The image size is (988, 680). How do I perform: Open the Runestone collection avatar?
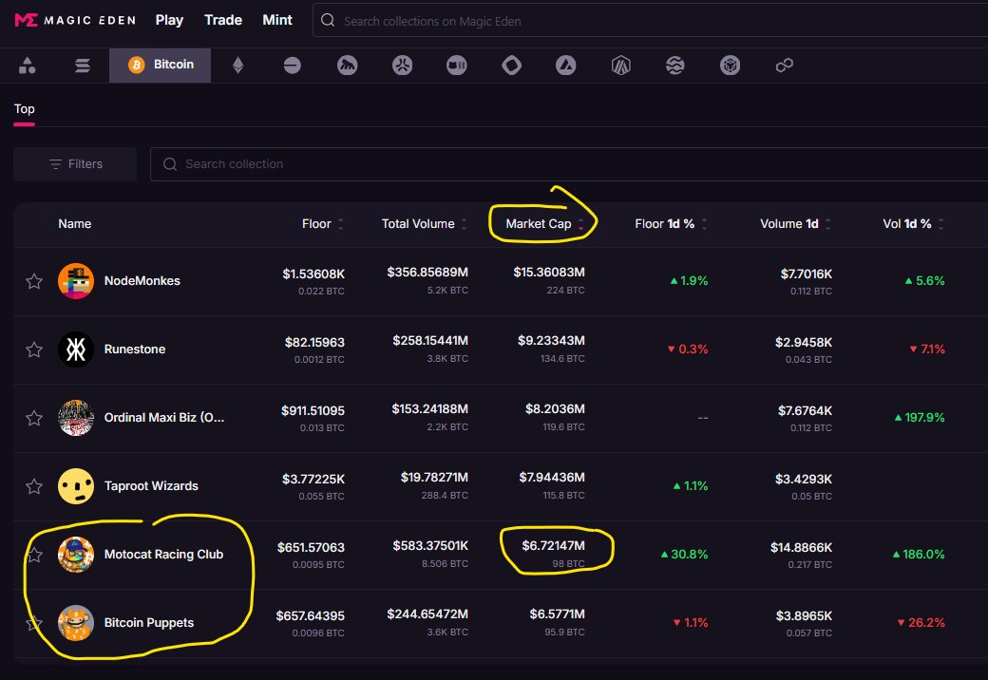[x=76, y=349]
